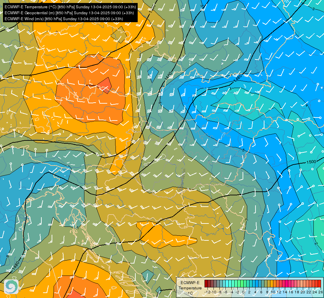Click the swirl logo icon in the corner
The image size is (324, 298).
[x=11, y=287]
